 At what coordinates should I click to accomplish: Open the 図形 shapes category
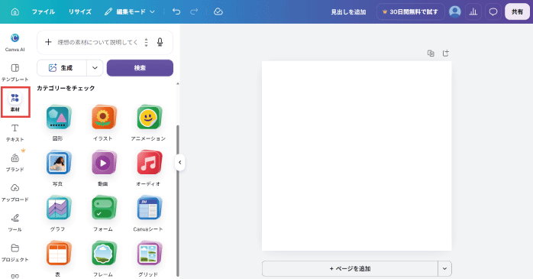(x=58, y=122)
